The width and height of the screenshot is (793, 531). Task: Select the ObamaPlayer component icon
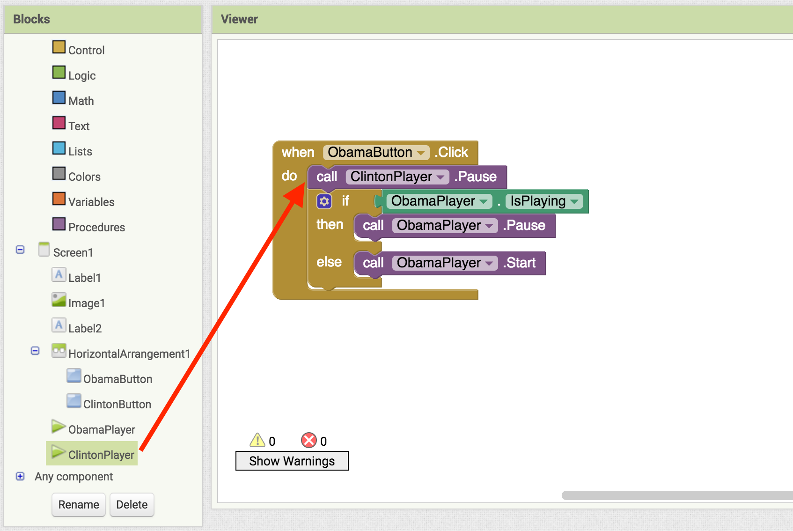(x=59, y=427)
